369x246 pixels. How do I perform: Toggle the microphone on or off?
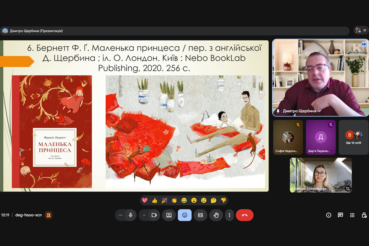[x=131, y=215]
